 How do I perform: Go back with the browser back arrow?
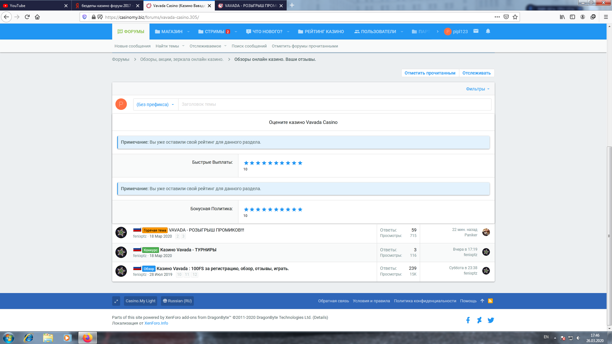tap(6, 17)
